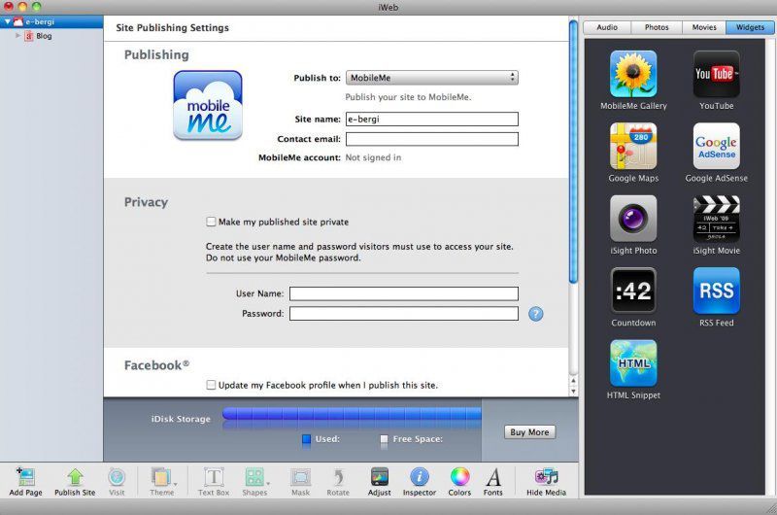Open the Colors picker
Viewport: 777px width, 515px height.
[459, 477]
